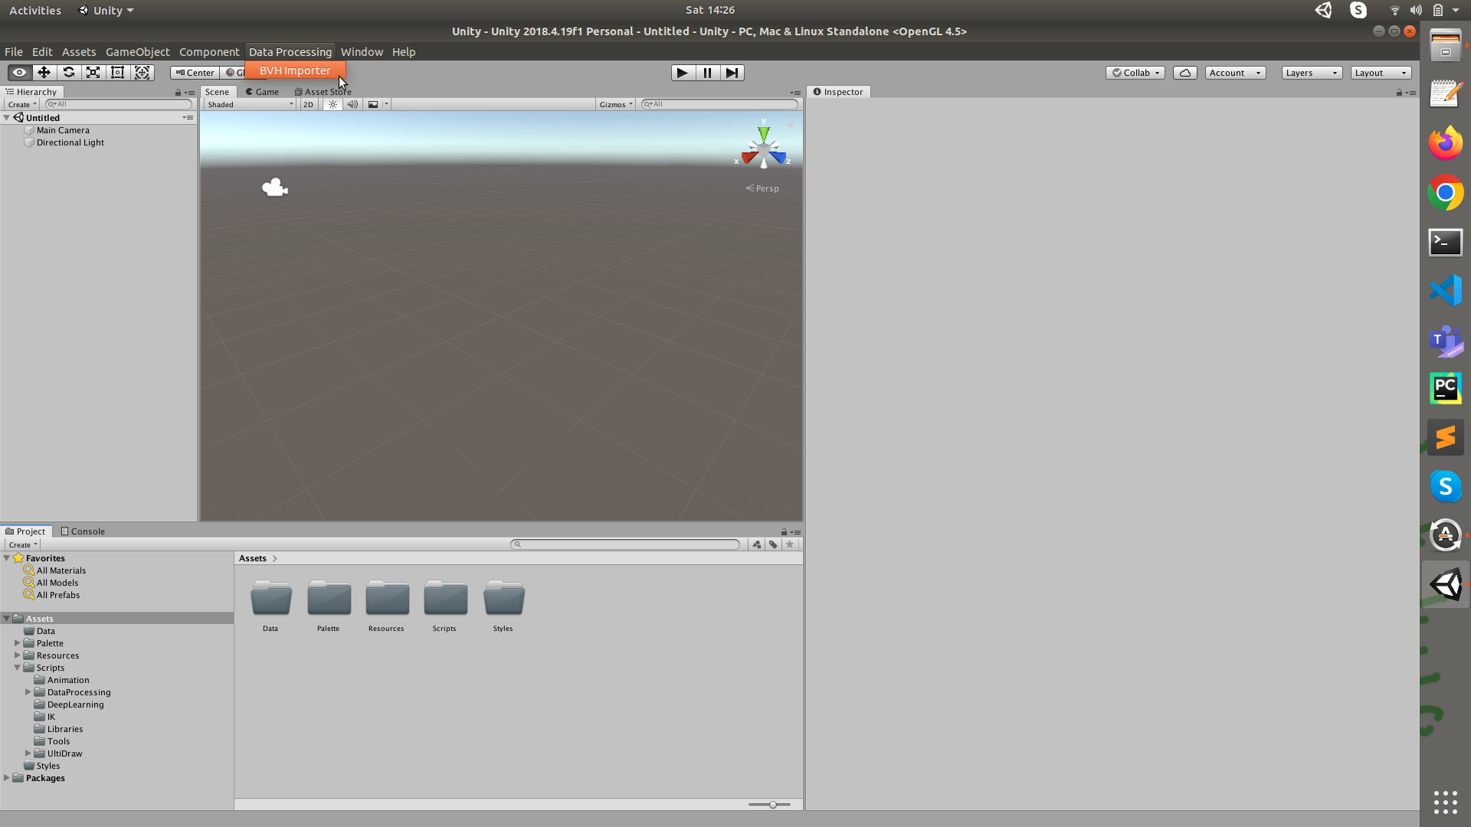Select the Rotate tool
1471x827 pixels.
(69, 73)
